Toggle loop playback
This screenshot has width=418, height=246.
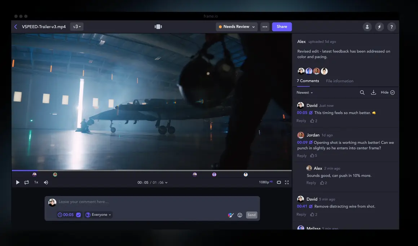pyautogui.click(x=26, y=182)
